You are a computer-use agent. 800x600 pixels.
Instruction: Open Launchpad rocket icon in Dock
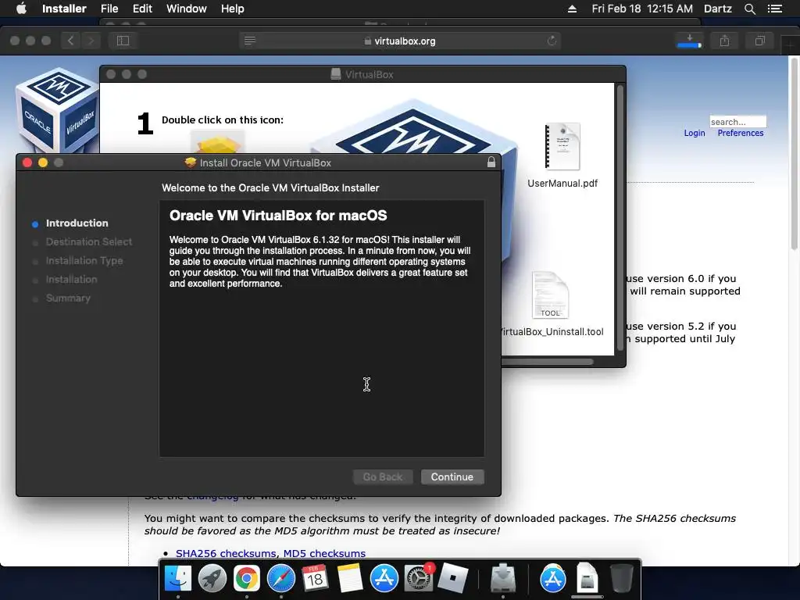coord(212,579)
